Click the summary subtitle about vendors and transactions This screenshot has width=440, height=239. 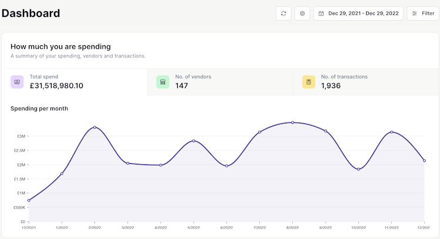(x=78, y=56)
